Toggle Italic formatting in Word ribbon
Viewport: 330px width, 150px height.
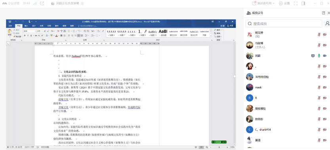click(x=28, y=36)
